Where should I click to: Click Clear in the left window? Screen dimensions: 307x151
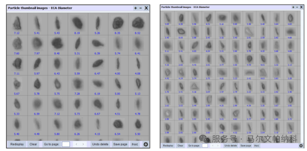coord(33,144)
